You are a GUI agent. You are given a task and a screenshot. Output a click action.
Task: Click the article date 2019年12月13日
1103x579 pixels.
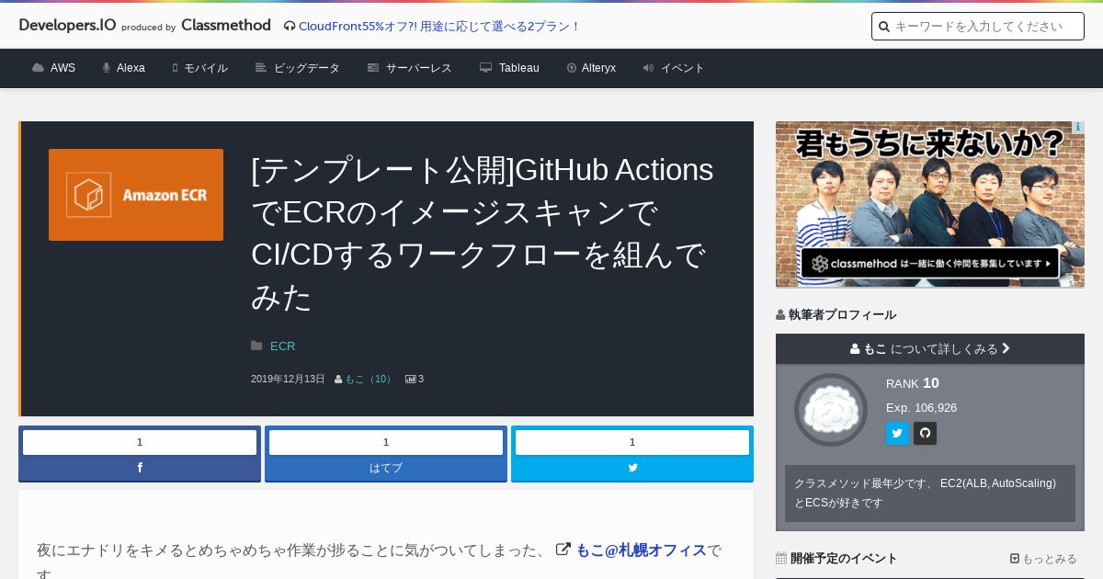pyautogui.click(x=288, y=379)
